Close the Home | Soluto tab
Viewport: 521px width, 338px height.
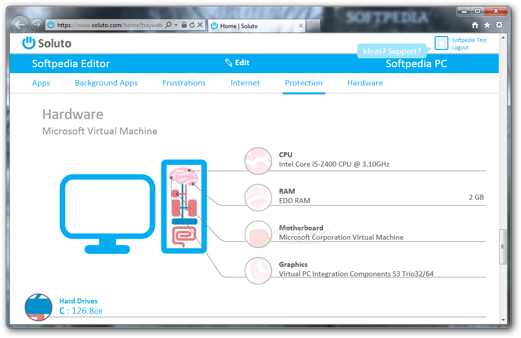pyautogui.click(x=301, y=26)
